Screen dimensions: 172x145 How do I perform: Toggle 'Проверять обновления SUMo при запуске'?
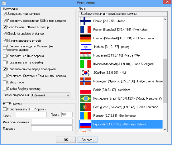(x=5, y=21)
